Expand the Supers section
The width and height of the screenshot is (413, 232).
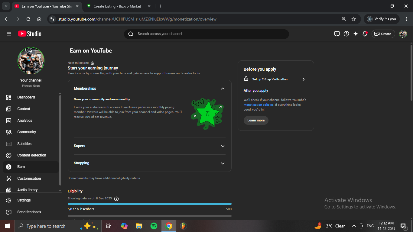(x=223, y=146)
